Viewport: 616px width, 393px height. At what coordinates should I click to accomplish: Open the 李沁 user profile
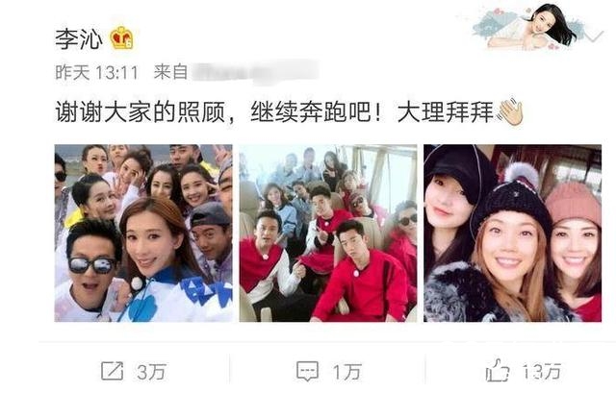tap(79, 38)
